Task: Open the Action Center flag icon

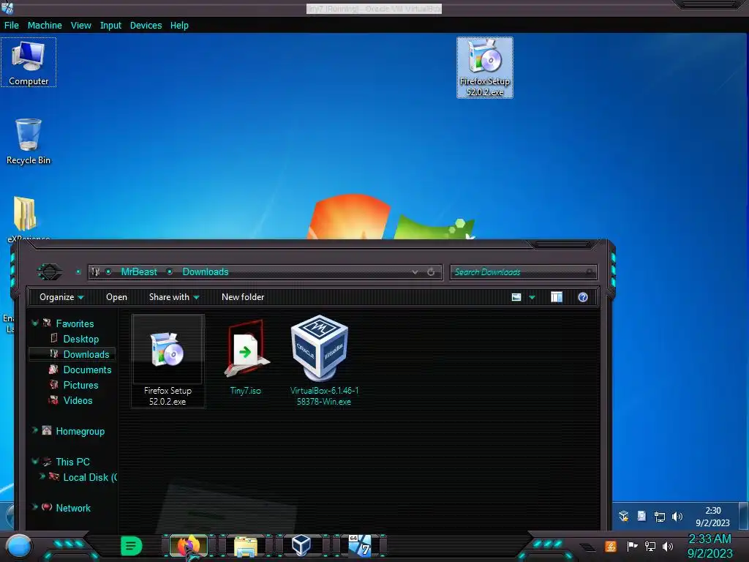Action: [x=632, y=546]
